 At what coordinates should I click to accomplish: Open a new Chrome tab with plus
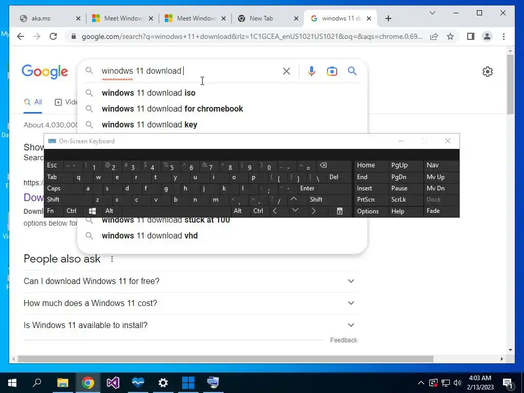pyautogui.click(x=388, y=18)
